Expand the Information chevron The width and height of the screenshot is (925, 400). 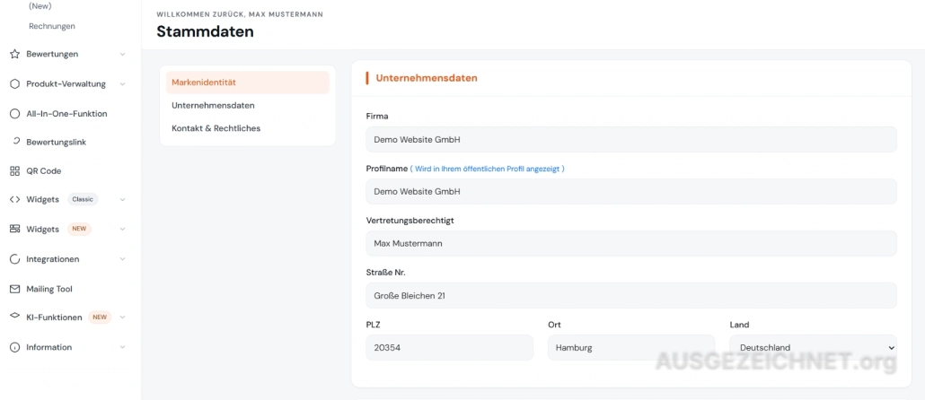pos(123,348)
